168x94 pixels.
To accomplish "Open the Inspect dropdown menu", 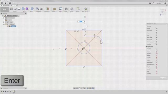I will point(55,11).
